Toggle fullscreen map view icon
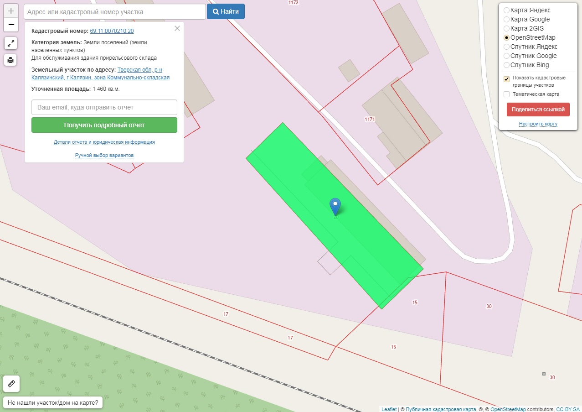 [x=11, y=43]
